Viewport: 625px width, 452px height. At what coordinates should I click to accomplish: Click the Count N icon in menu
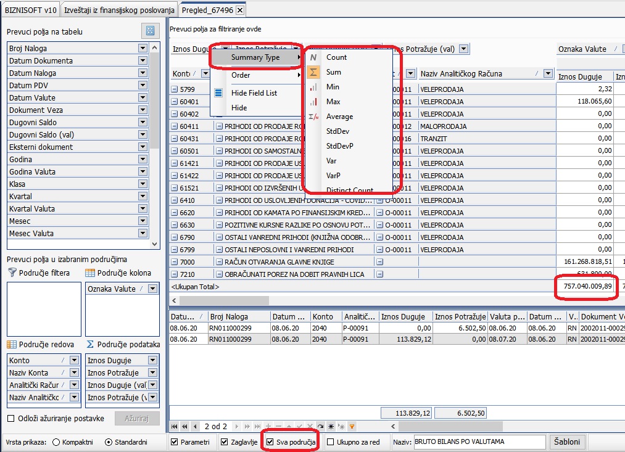point(313,57)
